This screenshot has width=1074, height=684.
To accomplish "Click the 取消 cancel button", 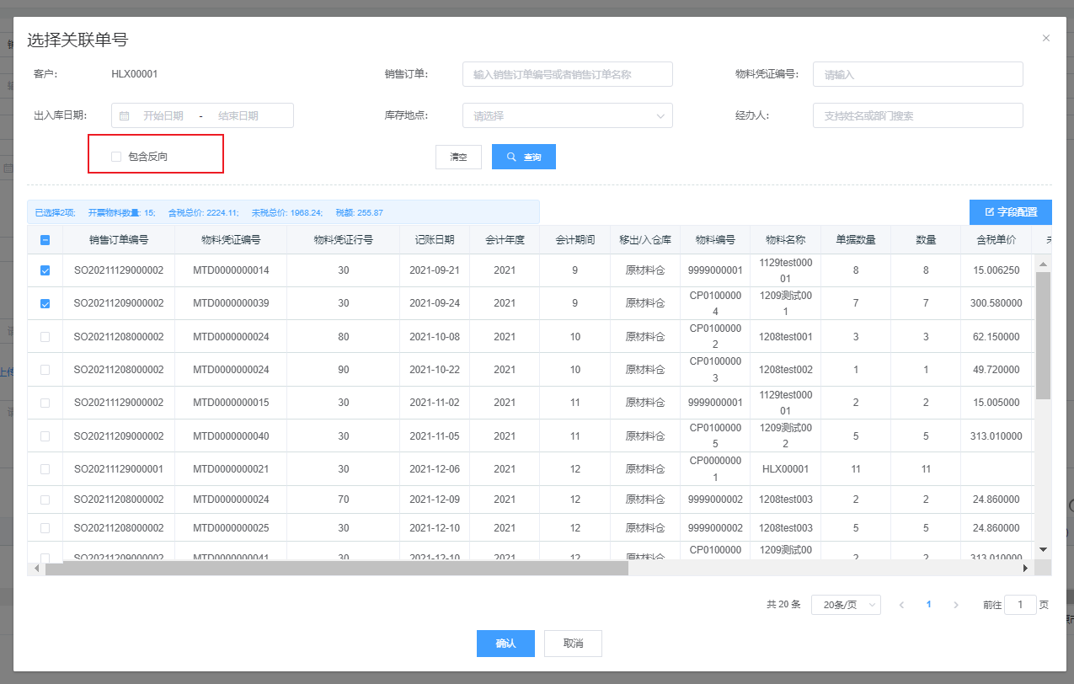I will coord(573,644).
